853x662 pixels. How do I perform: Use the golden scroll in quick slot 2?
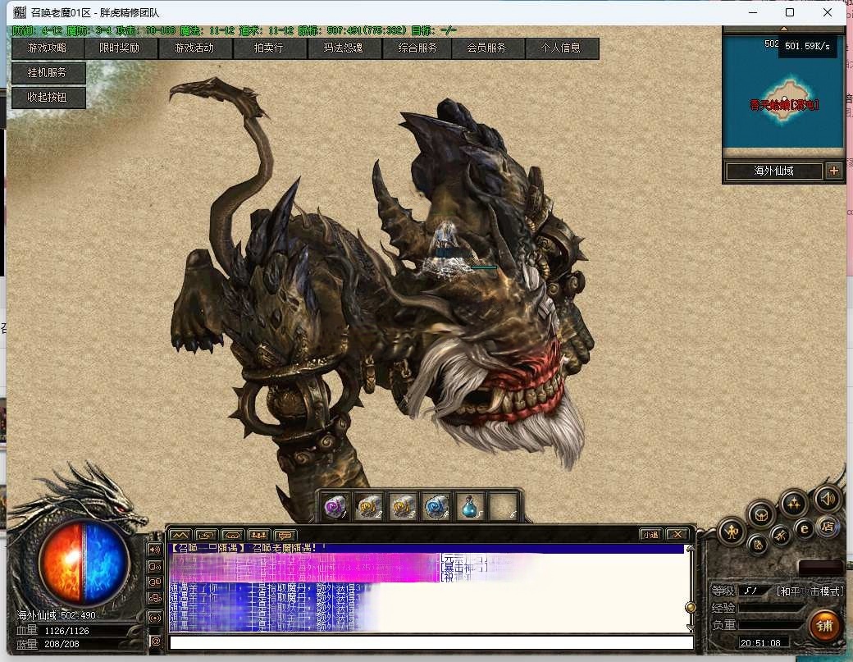pyautogui.click(x=369, y=506)
